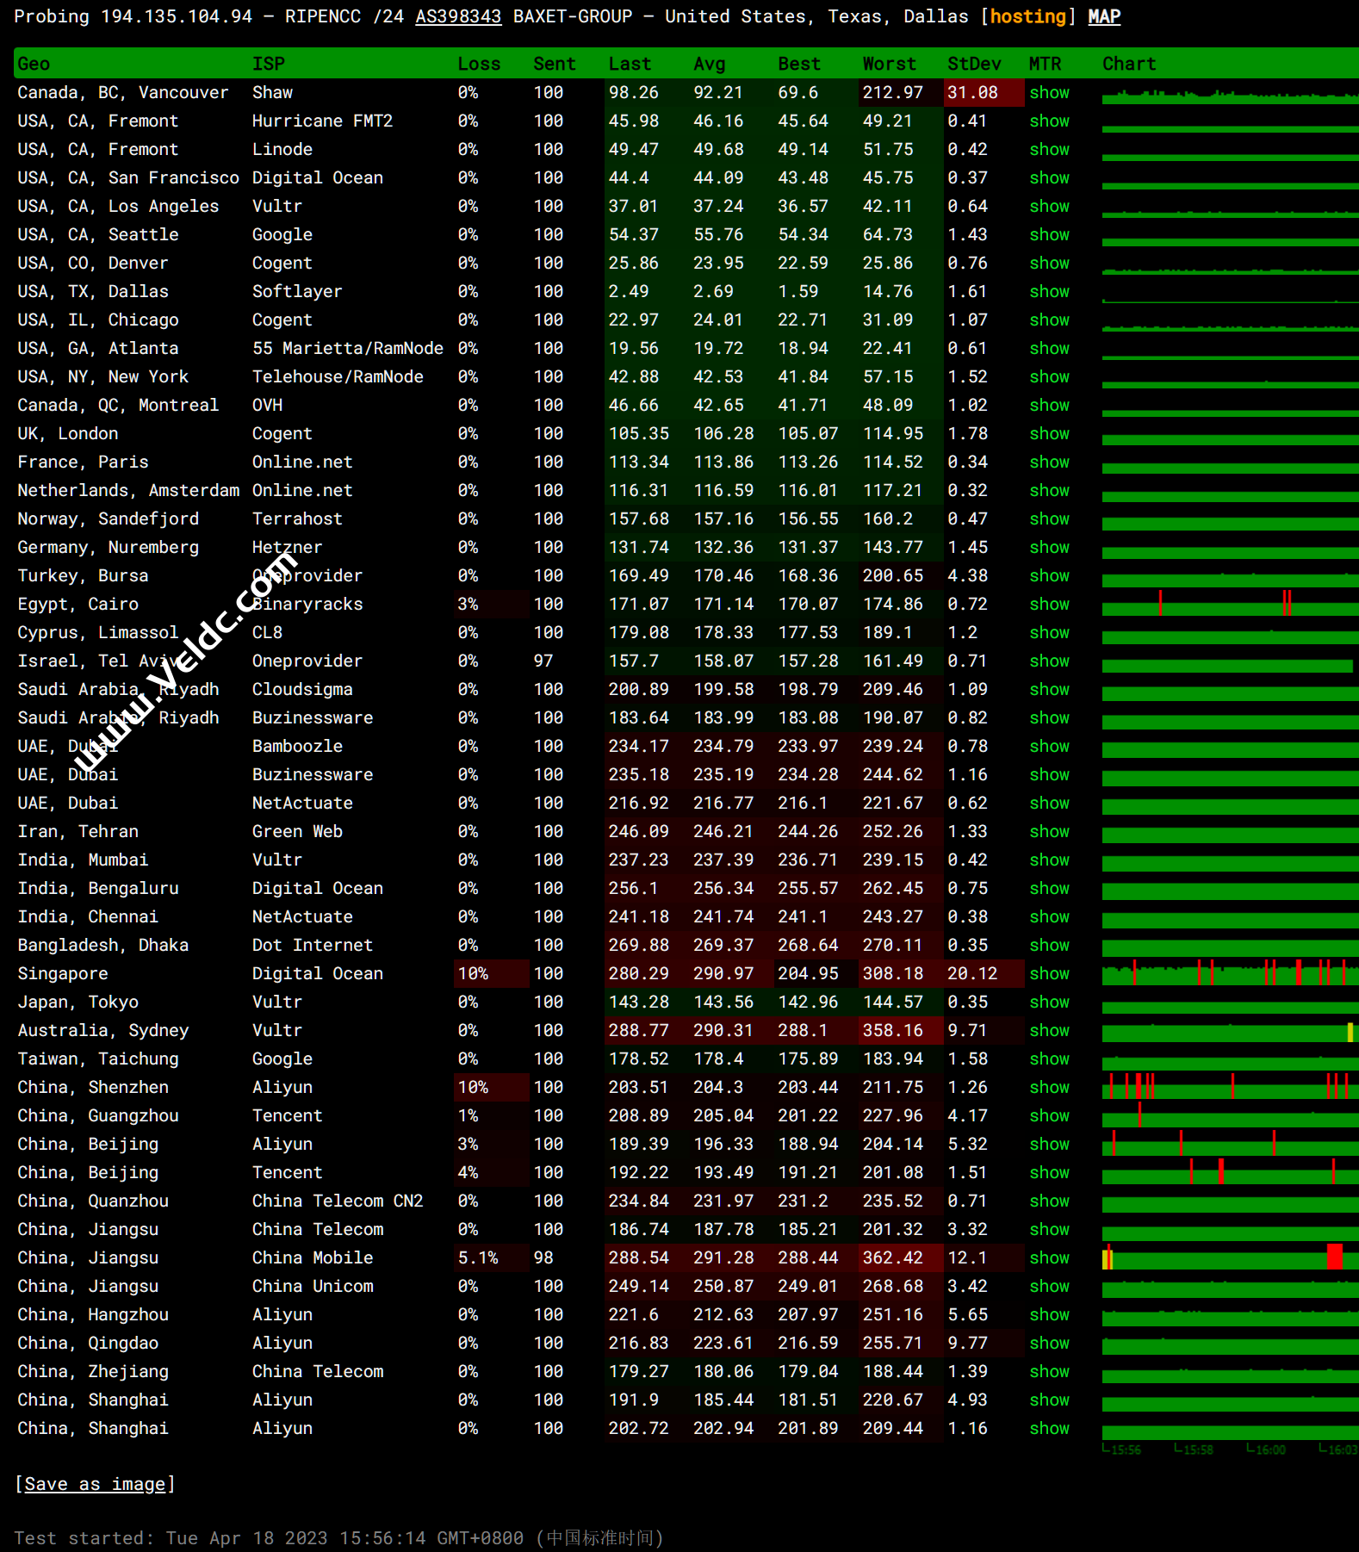Show MTR for Los Angeles Vultr row
Screen dimensions: 1359x1552
[1049, 206]
